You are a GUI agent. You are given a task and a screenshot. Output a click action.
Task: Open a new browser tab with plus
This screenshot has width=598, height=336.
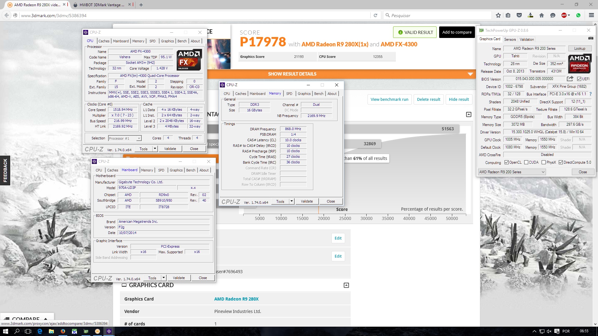pyautogui.click(x=141, y=5)
